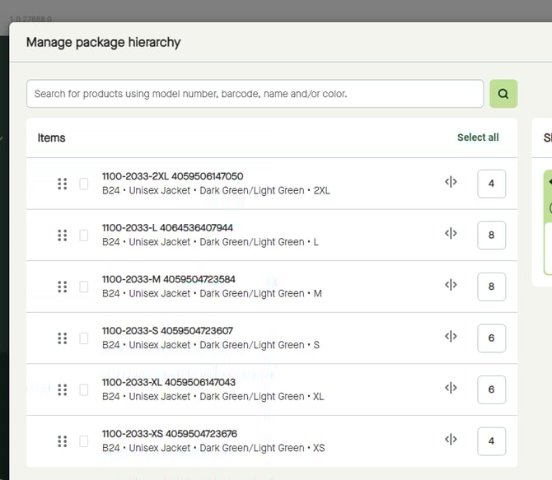Enable the 1100-2033-XL item checkbox

[83, 389]
